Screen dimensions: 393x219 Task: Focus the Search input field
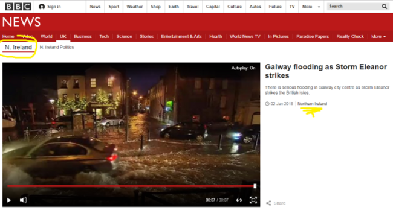pos(354,7)
